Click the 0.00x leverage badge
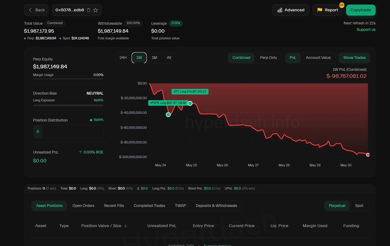Screen dimensions: 390x246 [x=176, y=23]
